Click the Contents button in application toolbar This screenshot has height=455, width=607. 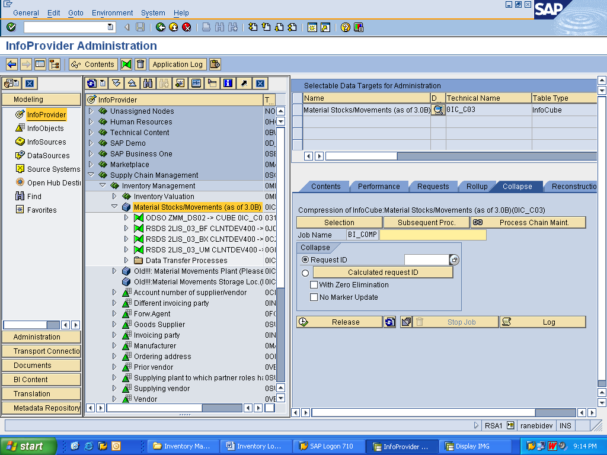coord(93,64)
